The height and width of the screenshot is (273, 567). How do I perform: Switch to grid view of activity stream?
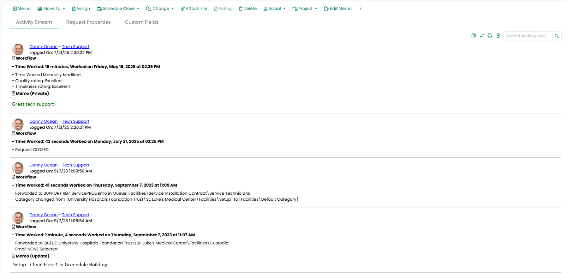473,36
